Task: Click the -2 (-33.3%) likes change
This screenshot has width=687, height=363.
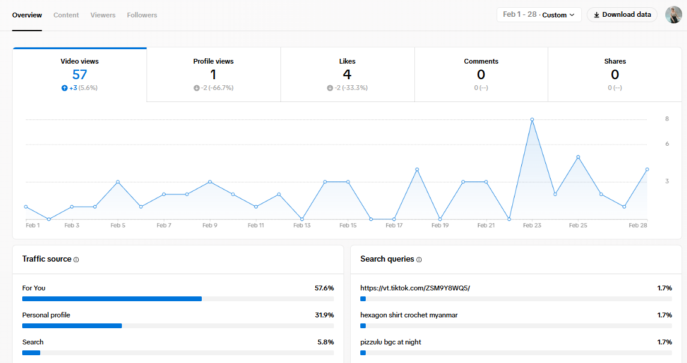Action: click(351, 88)
